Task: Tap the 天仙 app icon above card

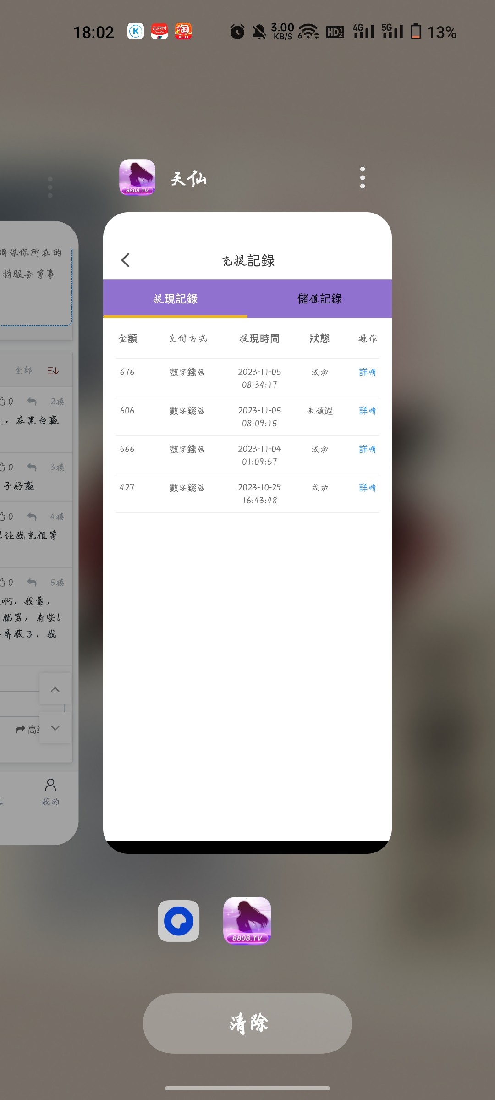Action: point(137,178)
